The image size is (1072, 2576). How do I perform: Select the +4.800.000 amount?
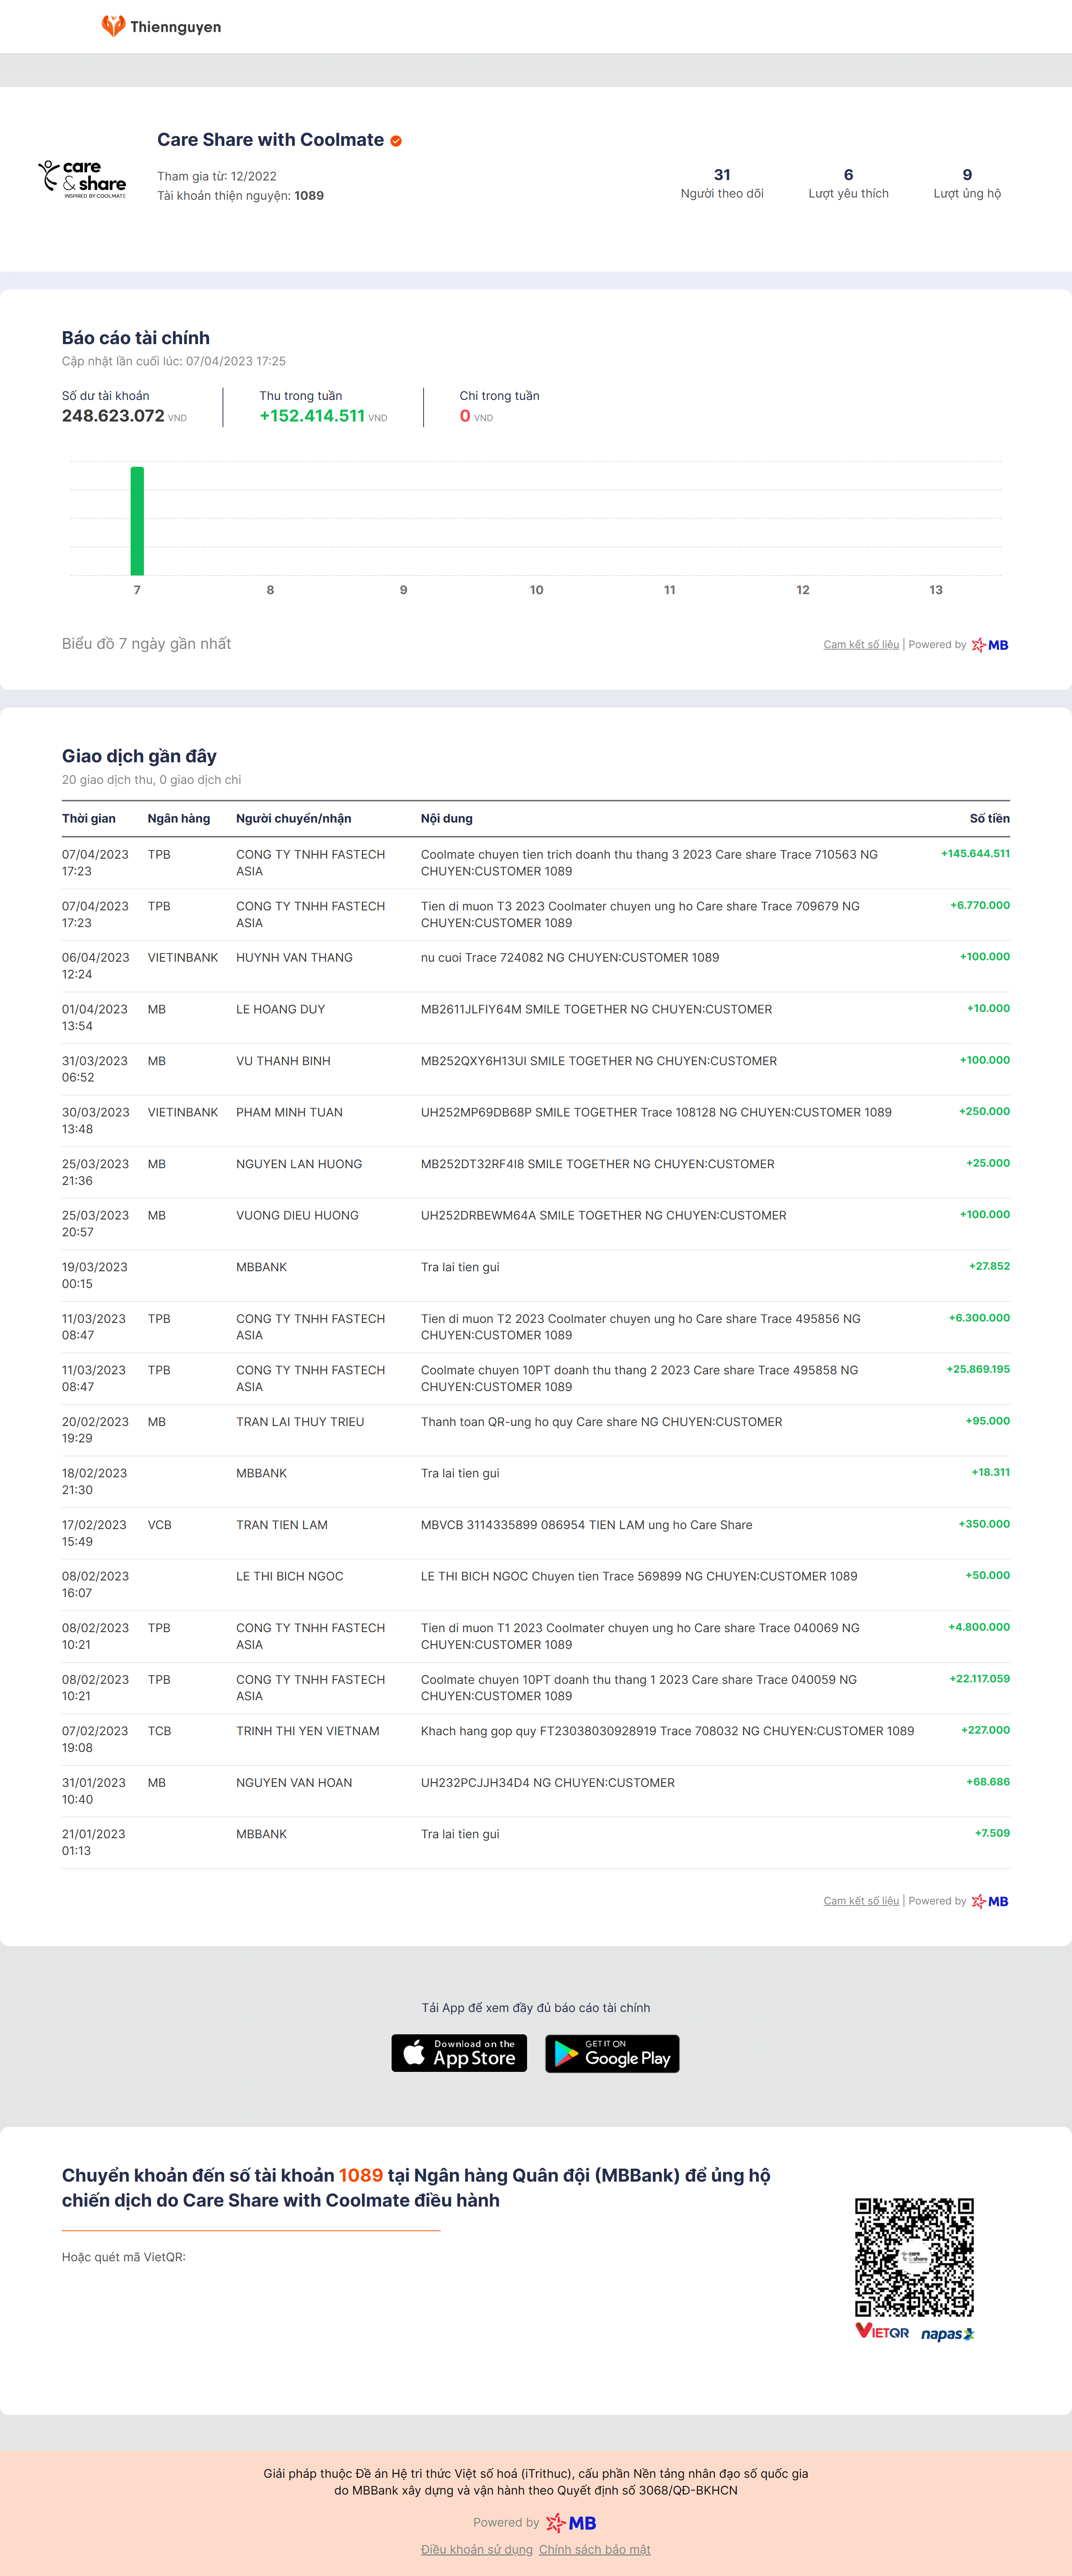tap(979, 1627)
